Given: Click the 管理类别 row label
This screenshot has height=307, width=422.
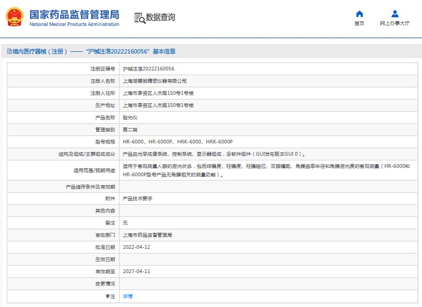Looking at the screenshot, I should [x=105, y=130].
